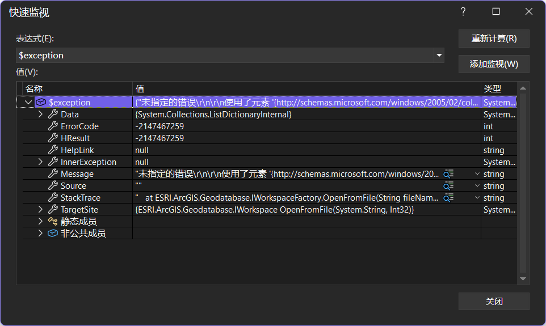Expand the Data node
This screenshot has width=546, height=326.
coord(40,114)
